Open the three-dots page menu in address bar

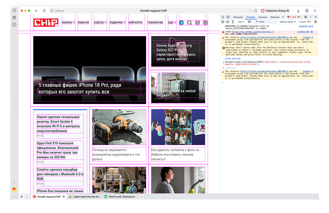click(250, 11)
